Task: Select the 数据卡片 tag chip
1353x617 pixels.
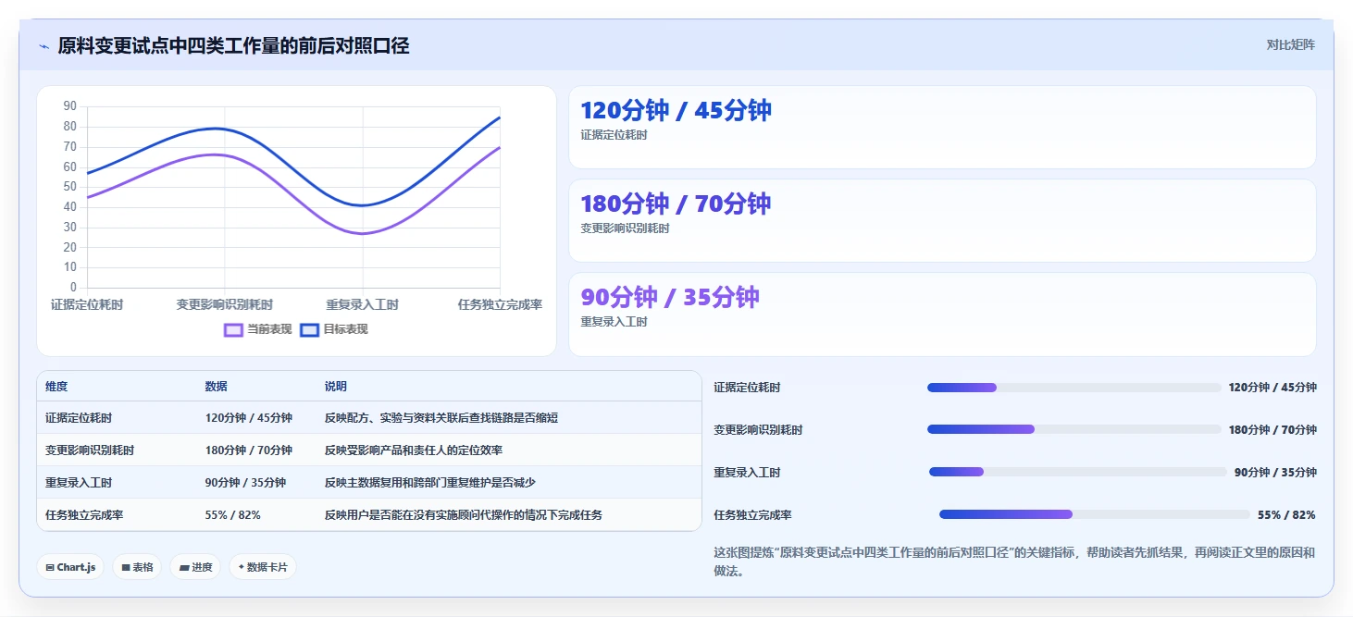Action: (x=263, y=567)
